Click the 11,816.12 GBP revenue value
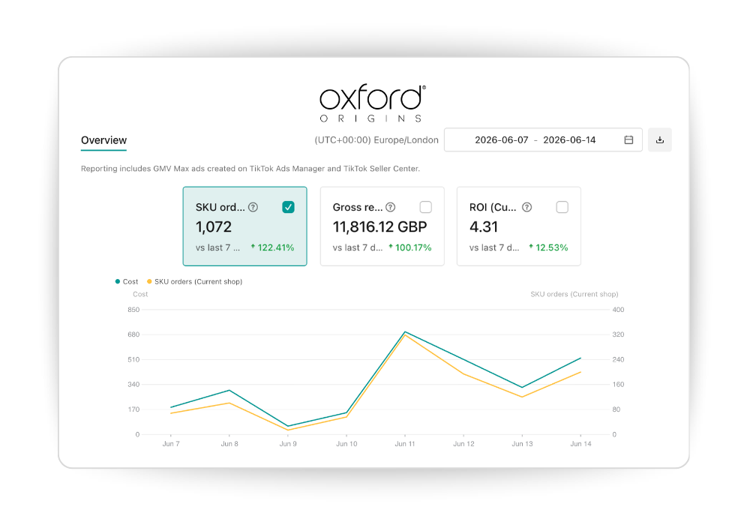Image resolution: width=750 pixels, height=525 pixels. pos(379,226)
